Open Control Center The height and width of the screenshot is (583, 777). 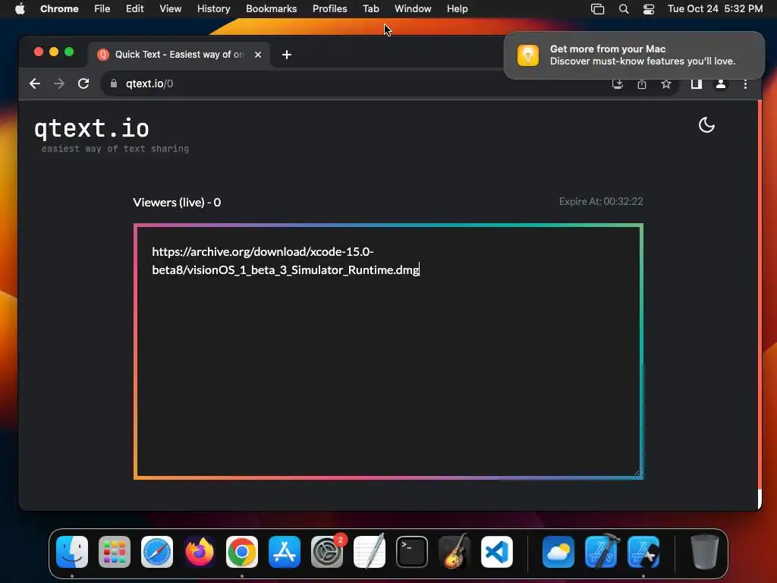coord(649,9)
